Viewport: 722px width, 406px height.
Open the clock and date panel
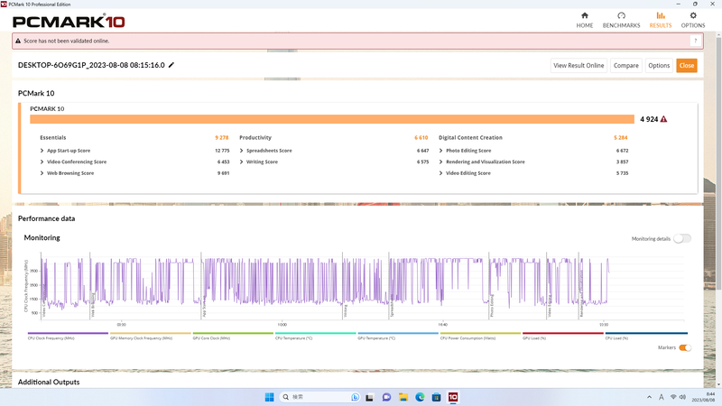pyautogui.click(x=703, y=397)
